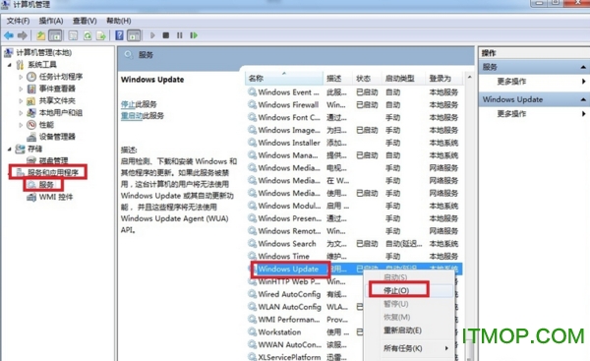Open 所有任务(K) submenu in the context menu
This screenshot has width=590, height=361.
tap(402, 348)
